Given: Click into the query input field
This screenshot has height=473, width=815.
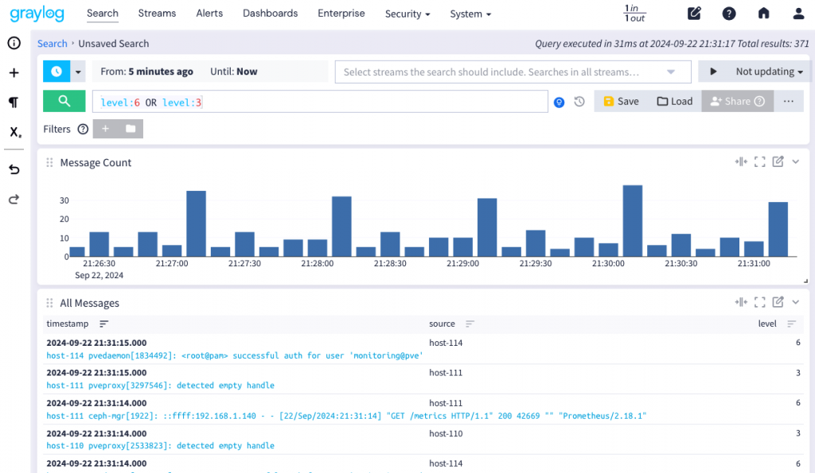Looking at the screenshot, I should [320, 102].
